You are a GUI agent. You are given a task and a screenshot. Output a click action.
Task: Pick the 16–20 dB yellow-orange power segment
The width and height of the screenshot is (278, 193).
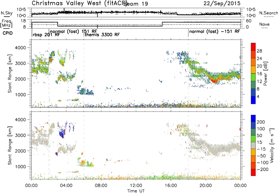pyautogui.click(x=253, y=70)
